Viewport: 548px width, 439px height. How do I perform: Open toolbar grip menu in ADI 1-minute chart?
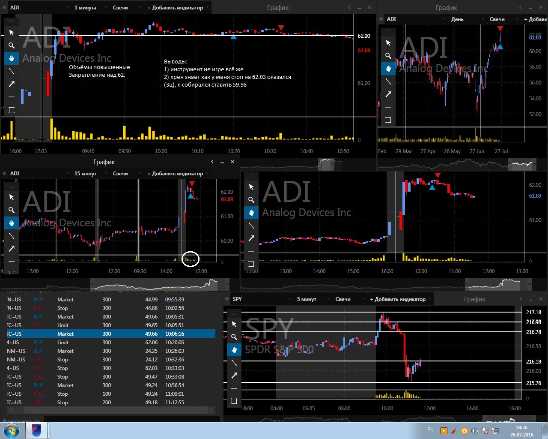tap(12, 21)
